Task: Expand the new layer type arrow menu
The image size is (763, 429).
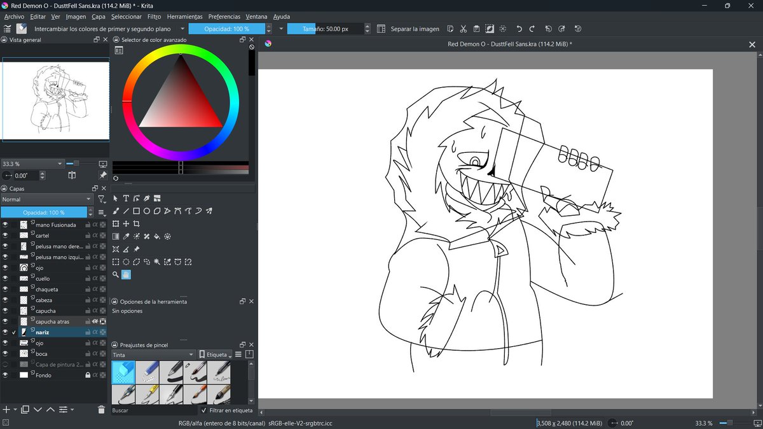Action: tap(15, 410)
